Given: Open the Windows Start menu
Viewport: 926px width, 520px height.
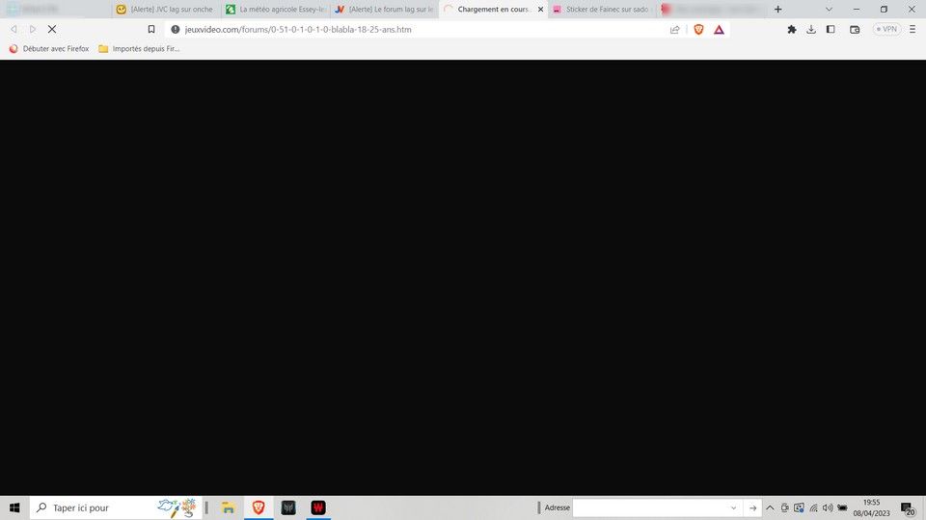Looking at the screenshot, I should click(14, 507).
